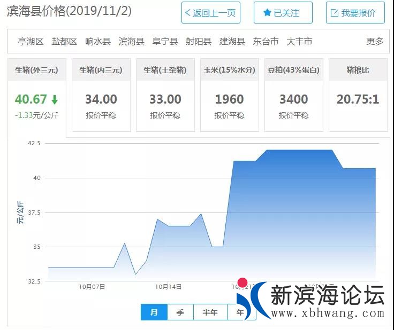Select the 盐都区 district link
This screenshot has height=330, width=394.
point(64,41)
